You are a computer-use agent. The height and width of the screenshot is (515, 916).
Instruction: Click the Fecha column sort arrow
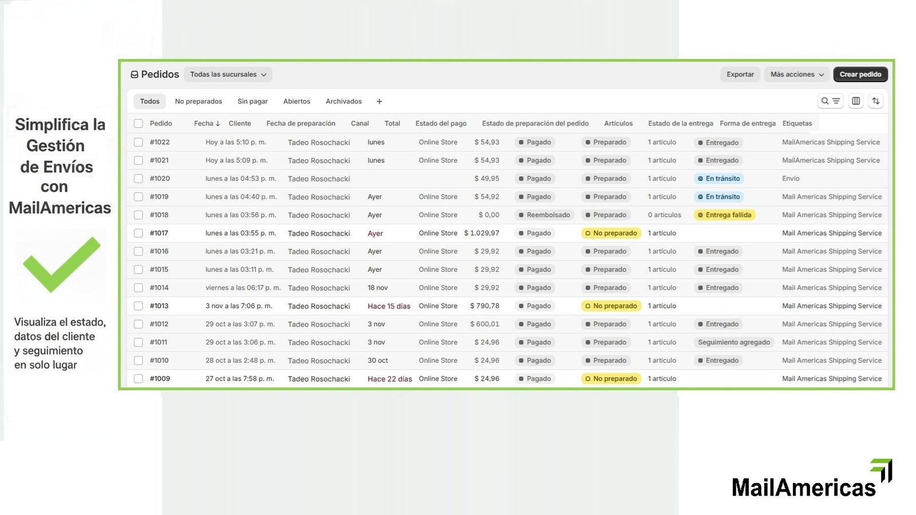[218, 124]
